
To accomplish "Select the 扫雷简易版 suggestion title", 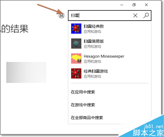I will click(x=94, y=41).
